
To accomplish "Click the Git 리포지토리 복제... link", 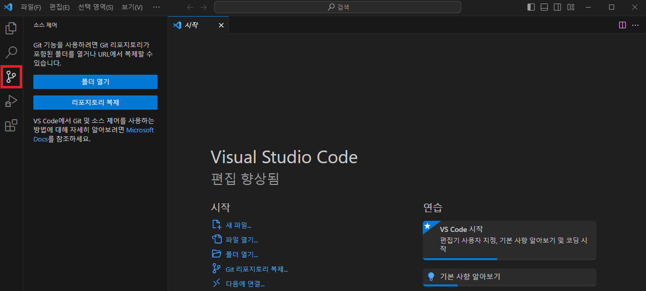I will (257, 269).
